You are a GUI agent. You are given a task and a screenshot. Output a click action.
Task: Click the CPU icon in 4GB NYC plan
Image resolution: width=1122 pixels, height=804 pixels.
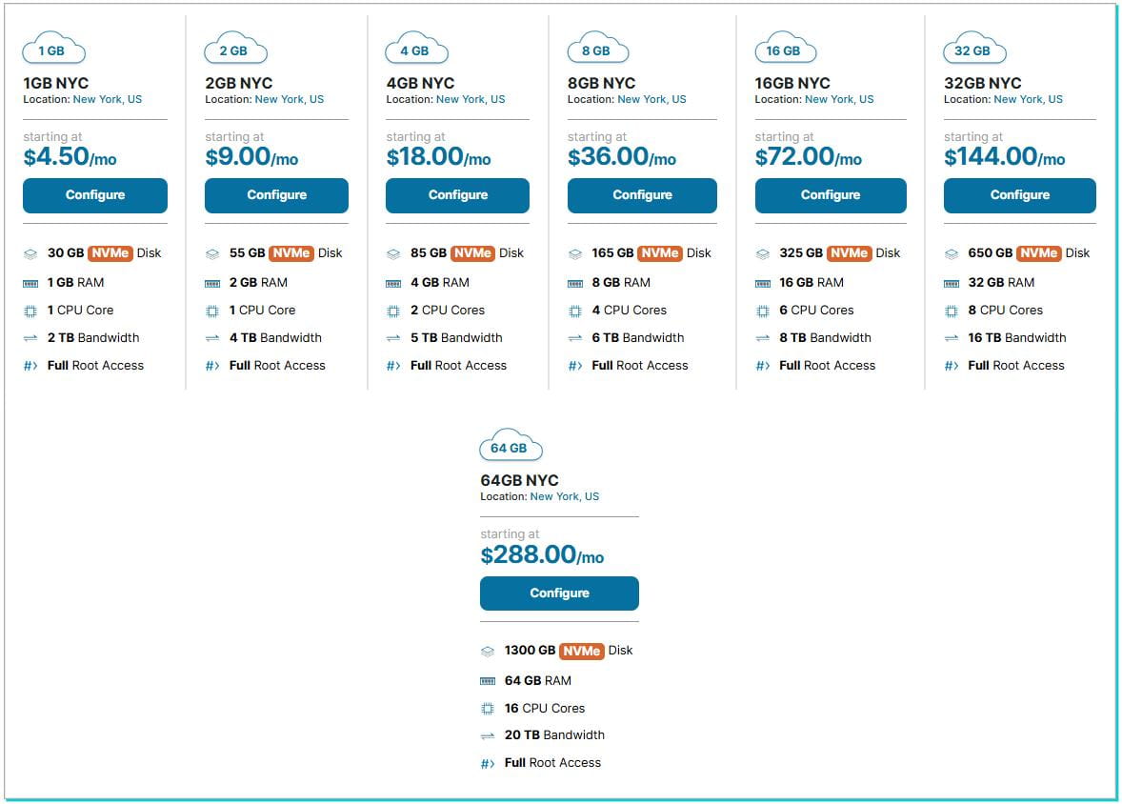(x=393, y=311)
